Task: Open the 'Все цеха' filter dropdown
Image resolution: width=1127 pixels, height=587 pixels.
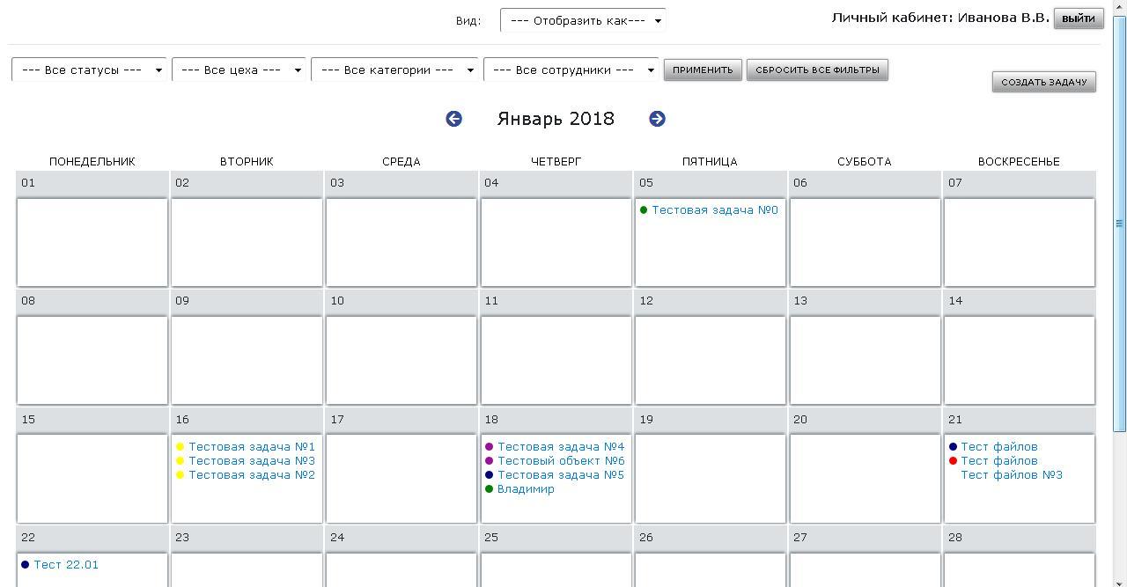Action: (239, 70)
